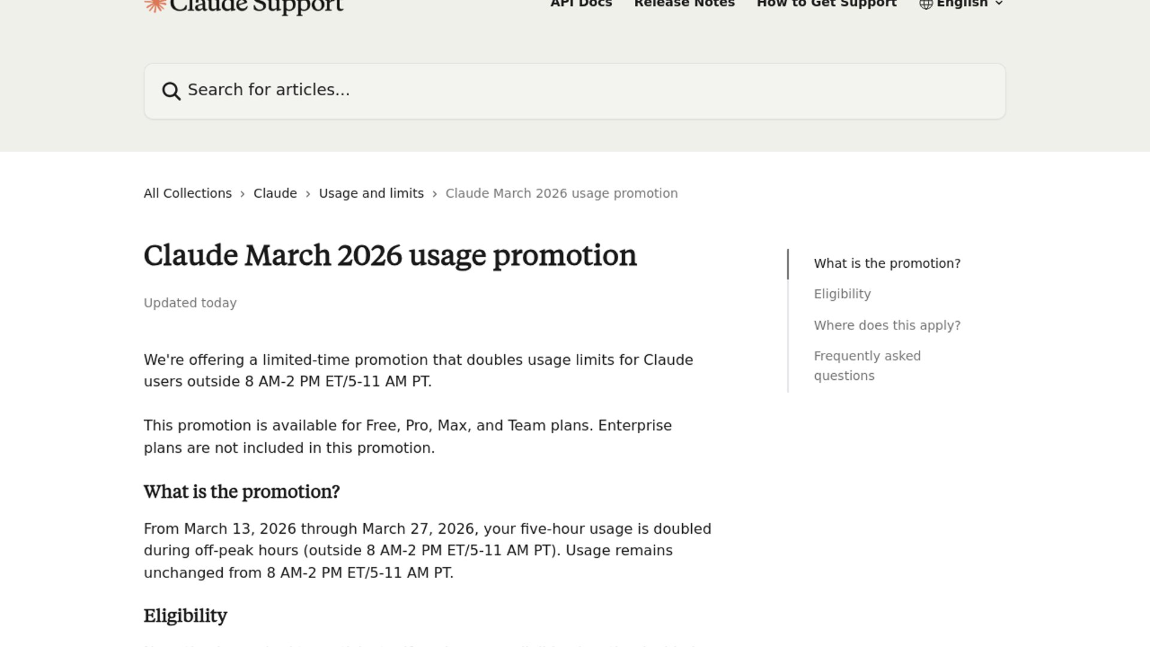Open How to Get Support page
The height and width of the screenshot is (647, 1150).
point(827,4)
